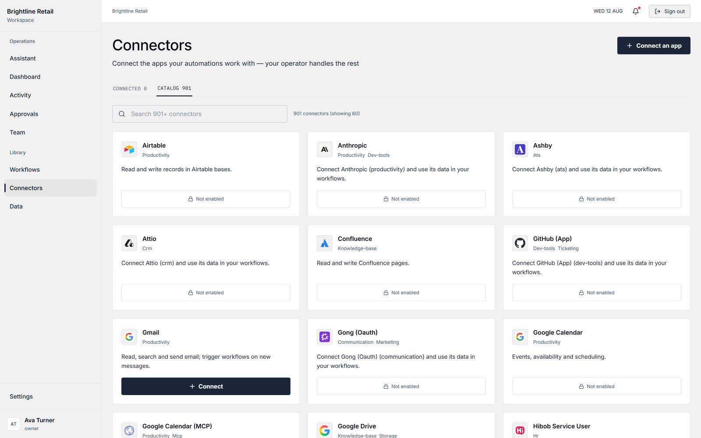Click the Google Calendar (MCP) title
This screenshot has width=701, height=438.
[177, 426]
